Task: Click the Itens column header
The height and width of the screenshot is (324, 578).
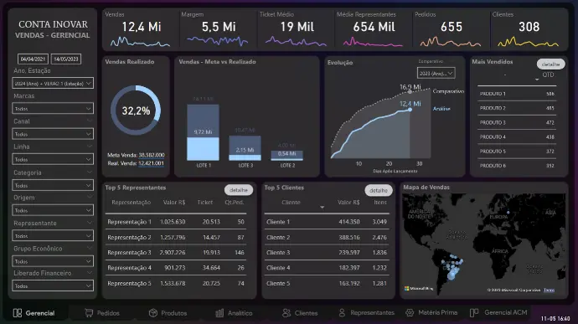Action: (x=380, y=203)
